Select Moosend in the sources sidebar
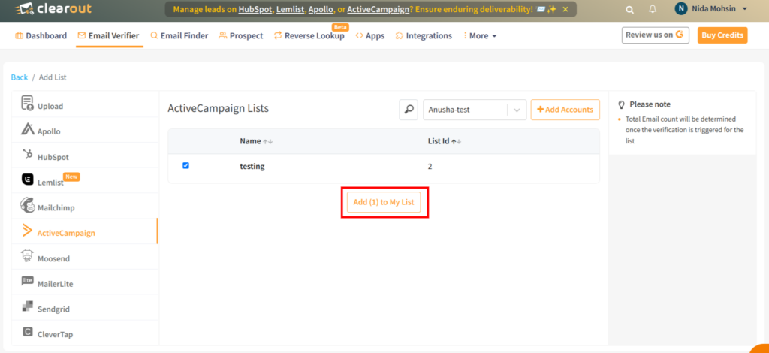Screen dimensions: 769x353 84,257
